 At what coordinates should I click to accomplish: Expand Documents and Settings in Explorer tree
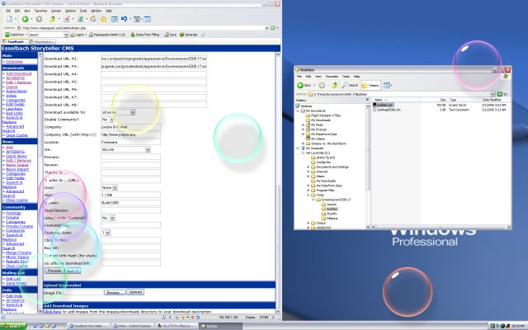(308, 167)
